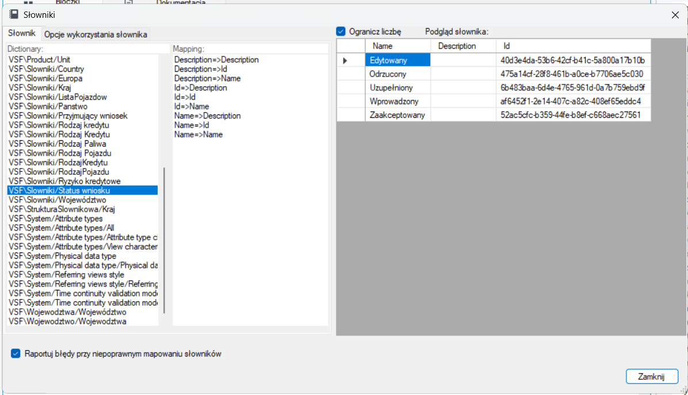Click the 'Uzupełniony' name cell
Viewport: 688px width, 395px height.
click(398, 87)
